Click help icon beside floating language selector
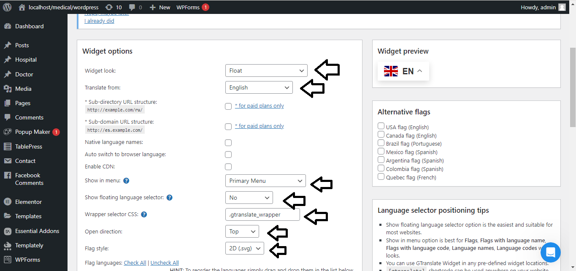Viewport: 576px width, 271px height. click(x=169, y=198)
